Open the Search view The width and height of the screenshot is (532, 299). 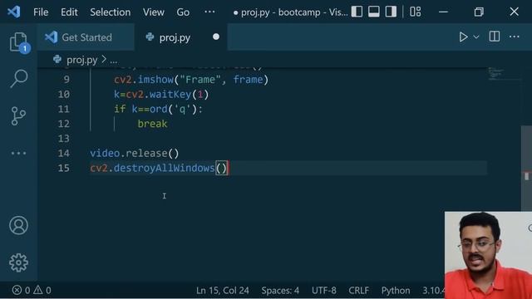(18, 78)
